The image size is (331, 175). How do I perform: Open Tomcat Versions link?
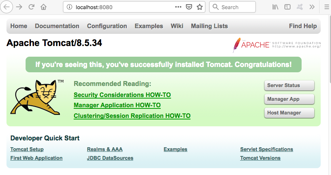point(260,158)
